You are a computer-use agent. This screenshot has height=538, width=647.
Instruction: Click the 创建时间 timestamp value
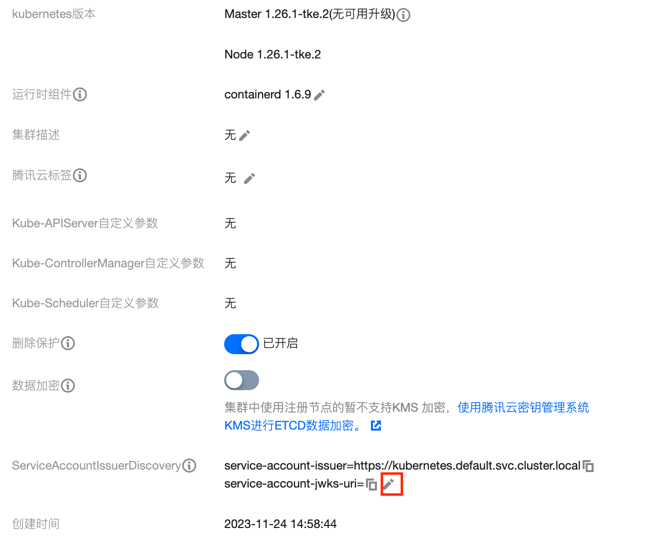[281, 524]
